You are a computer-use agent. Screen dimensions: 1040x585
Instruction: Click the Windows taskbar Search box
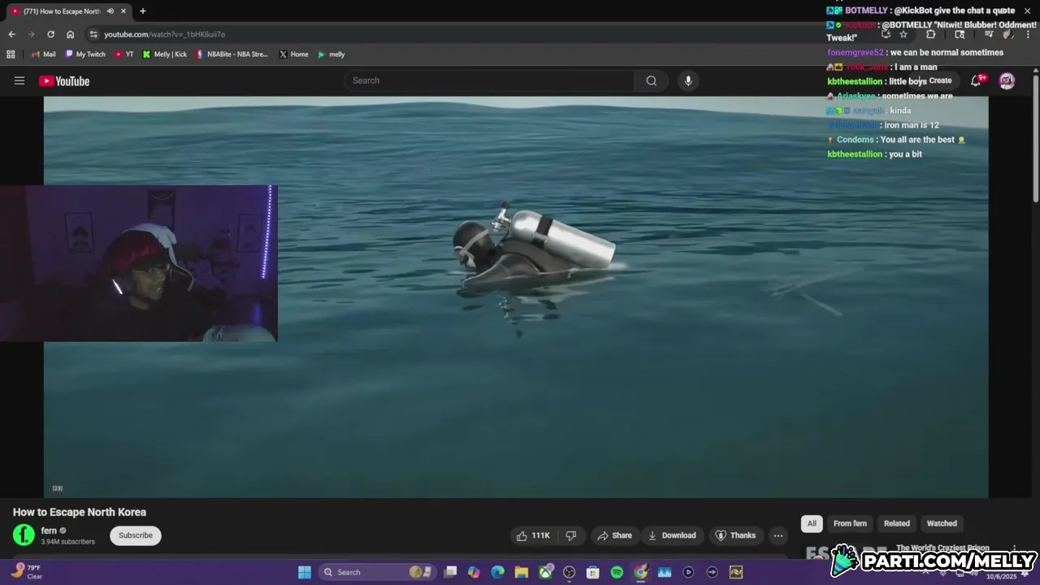pyautogui.click(x=377, y=572)
